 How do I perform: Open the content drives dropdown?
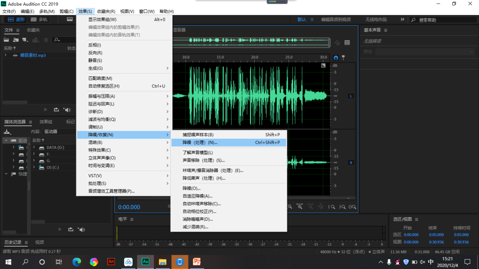coord(59,132)
